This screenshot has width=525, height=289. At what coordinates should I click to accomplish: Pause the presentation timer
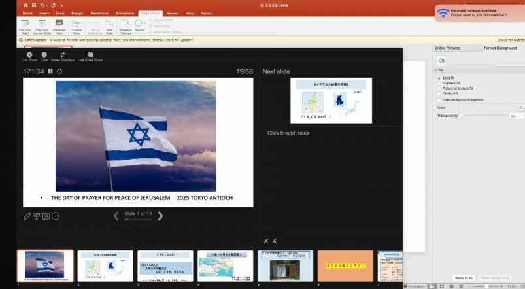(50, 71)
